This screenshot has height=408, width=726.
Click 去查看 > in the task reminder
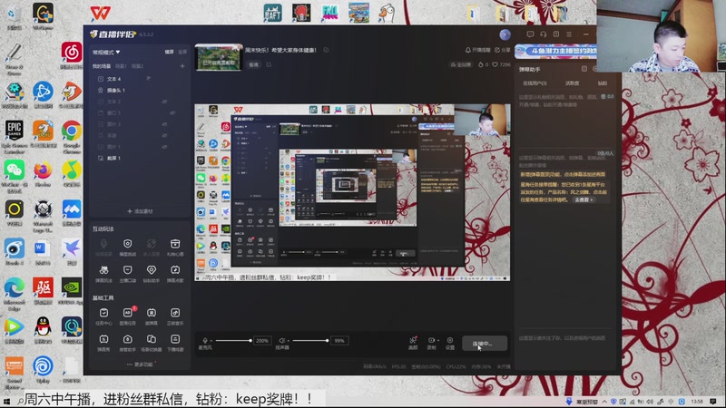(584, 199)
